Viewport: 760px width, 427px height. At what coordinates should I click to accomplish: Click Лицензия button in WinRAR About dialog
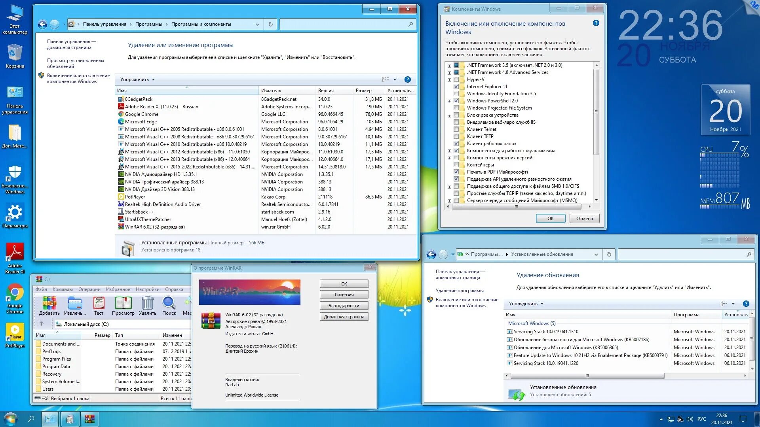(344, 295)
